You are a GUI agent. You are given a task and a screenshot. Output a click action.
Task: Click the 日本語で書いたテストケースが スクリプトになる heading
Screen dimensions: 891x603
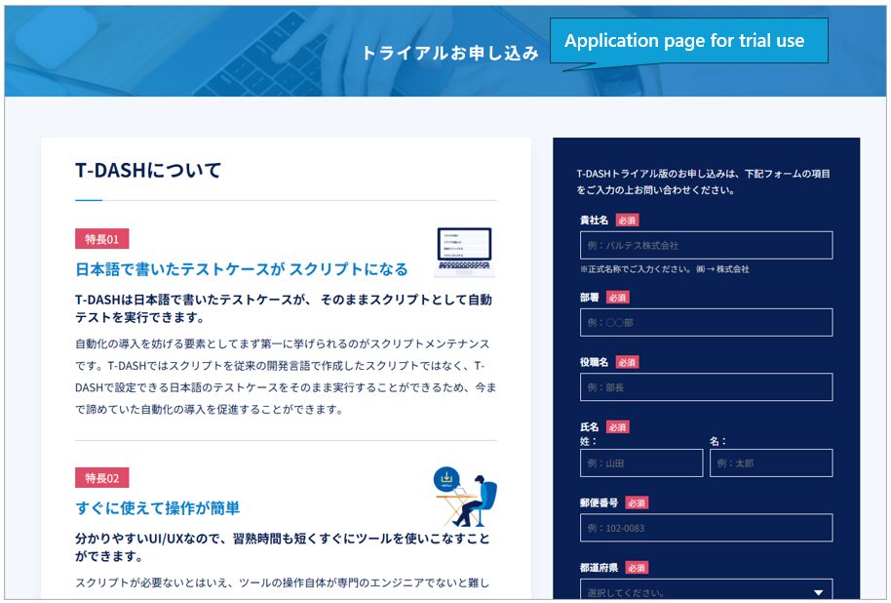pyautogui.click(x=242, y=268)
